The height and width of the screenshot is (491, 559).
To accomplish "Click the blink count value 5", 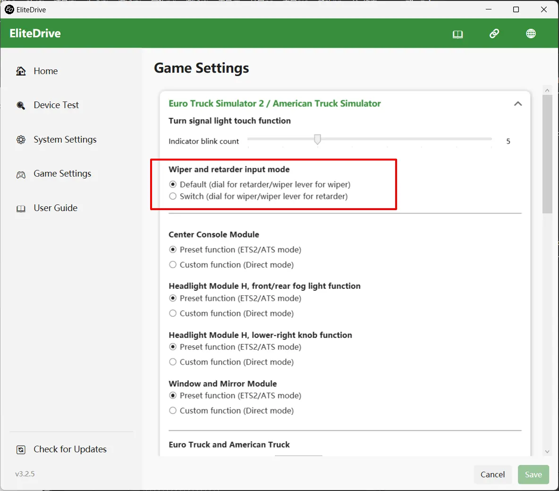I will (508, 141).
